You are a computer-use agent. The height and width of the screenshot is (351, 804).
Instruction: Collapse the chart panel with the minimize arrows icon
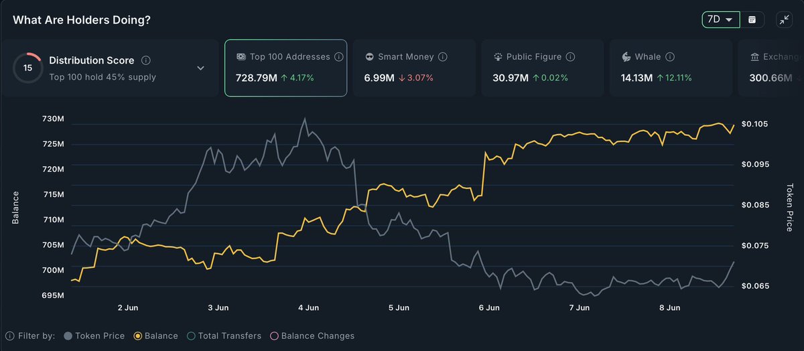coord(785,20)
